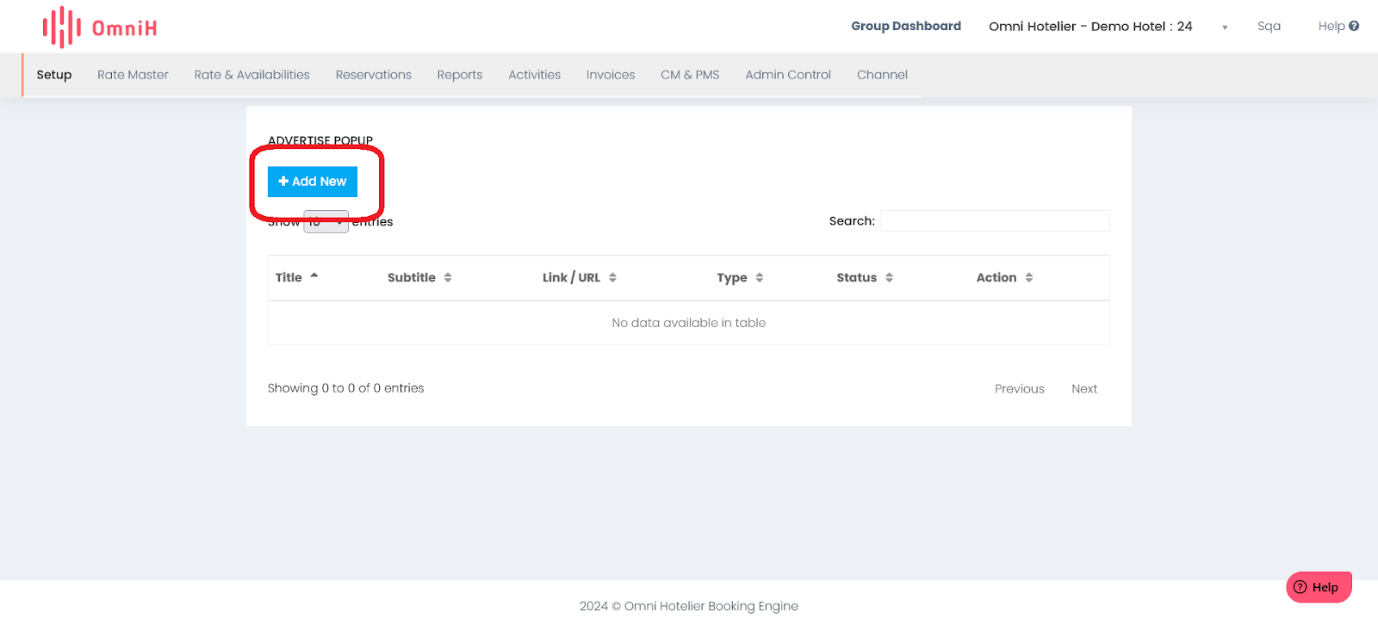Focus the Search input field

tap(995, 221)
